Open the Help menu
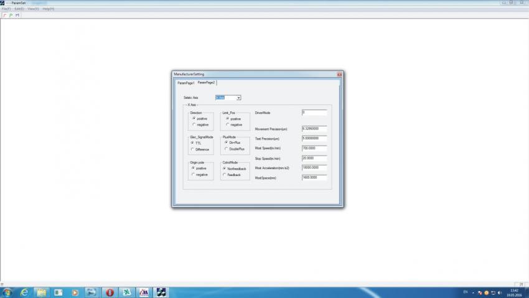 pos(48,9)
